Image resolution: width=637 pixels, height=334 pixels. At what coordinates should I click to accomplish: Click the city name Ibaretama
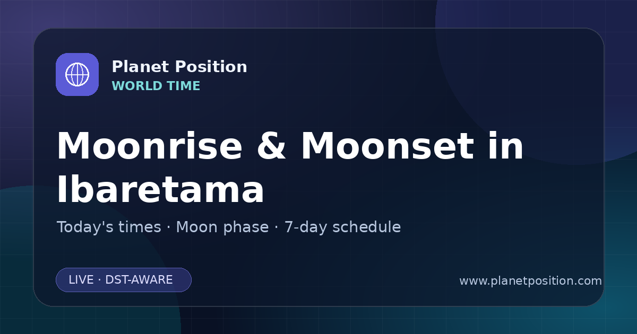coord(160,190)
